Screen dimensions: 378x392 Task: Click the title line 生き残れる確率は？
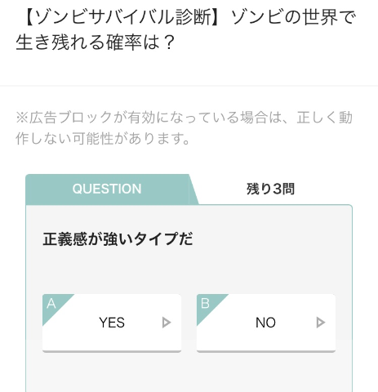point(95,42)
